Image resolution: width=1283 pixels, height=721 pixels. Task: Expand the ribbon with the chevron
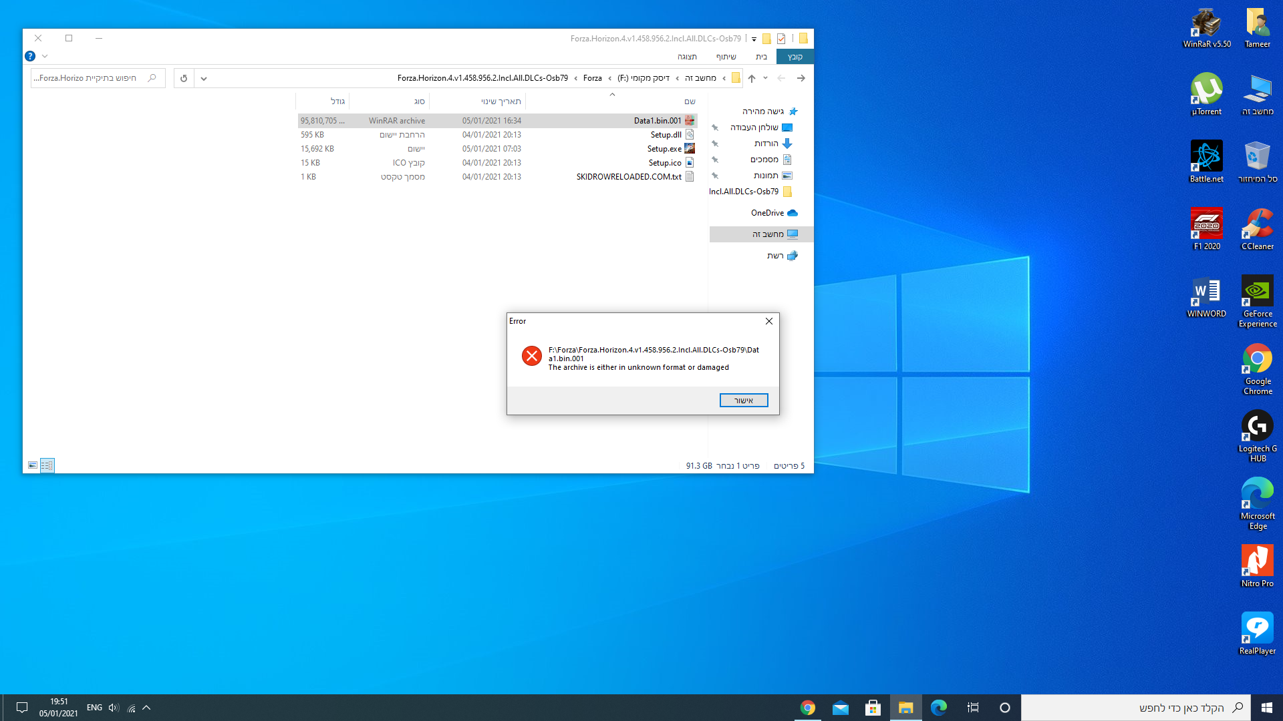click(x=45, y=56)
